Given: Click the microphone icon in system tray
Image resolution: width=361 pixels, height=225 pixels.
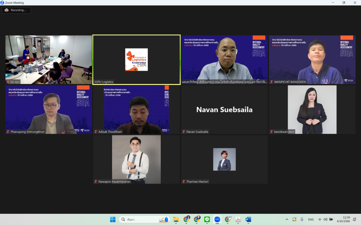Looking at the screenshot, I should [302, 219].
